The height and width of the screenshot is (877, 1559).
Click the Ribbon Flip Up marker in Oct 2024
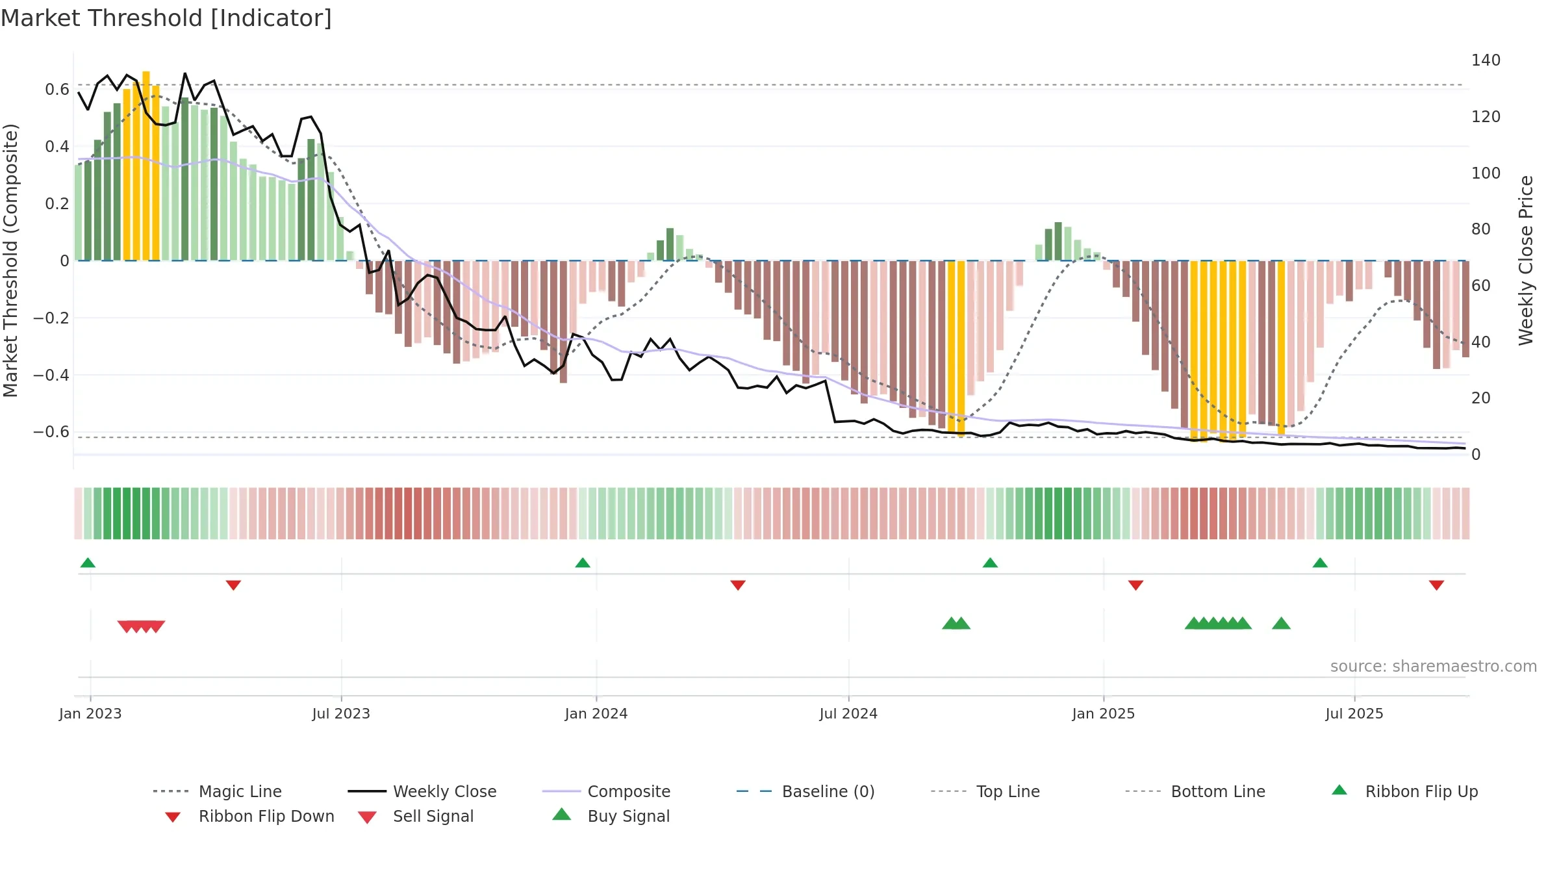point(990,563)
